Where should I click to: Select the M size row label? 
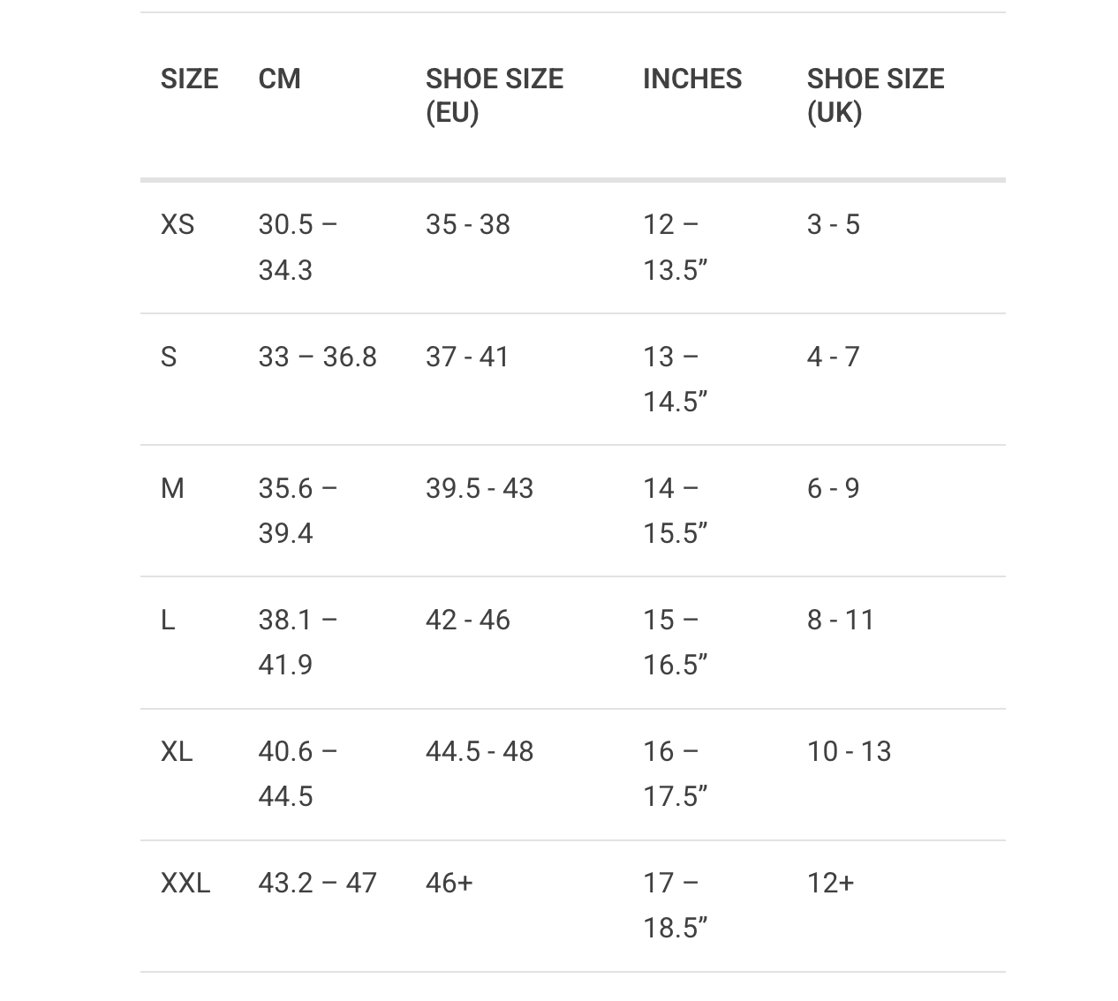(x=172, y=488)
